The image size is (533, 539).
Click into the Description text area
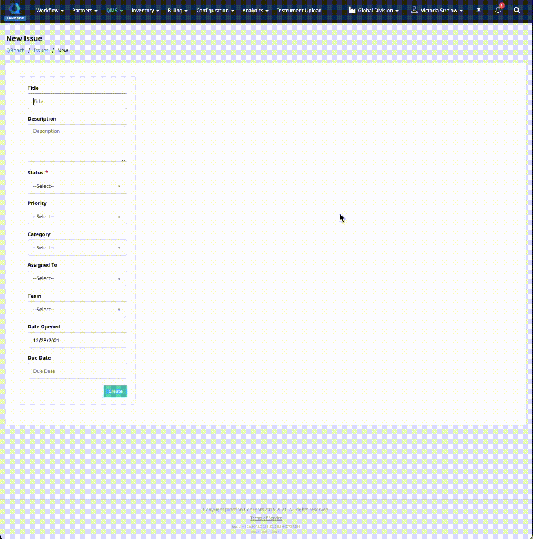(77, 143)
